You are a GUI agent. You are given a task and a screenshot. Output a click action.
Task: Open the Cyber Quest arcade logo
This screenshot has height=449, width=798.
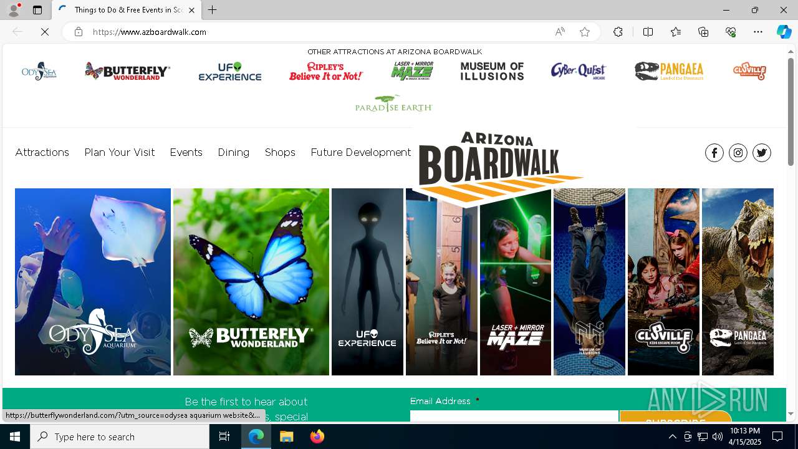coord(579,71)
